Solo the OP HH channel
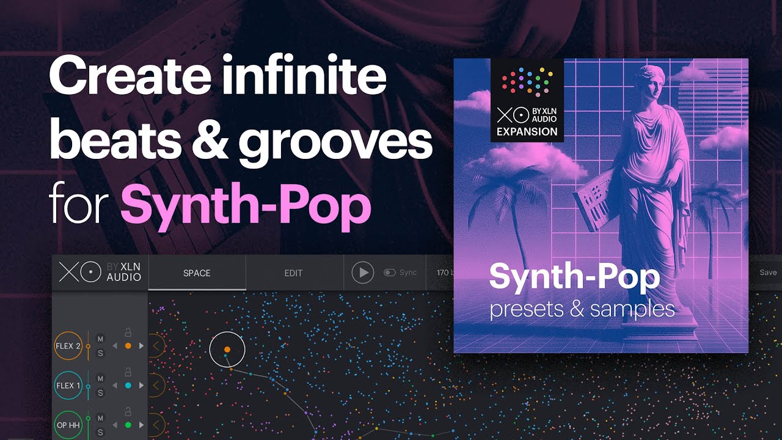Viewport: 782px width, 440px height. click(x=100, y=433)
